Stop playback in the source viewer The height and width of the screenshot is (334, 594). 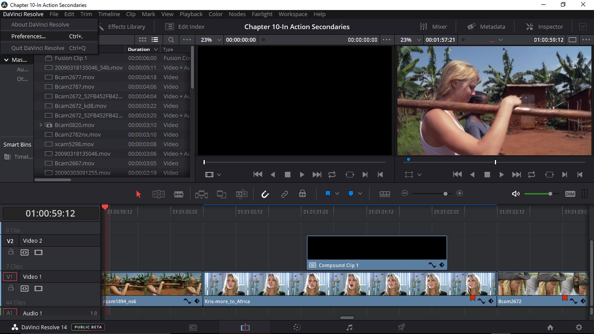[287, 174]
